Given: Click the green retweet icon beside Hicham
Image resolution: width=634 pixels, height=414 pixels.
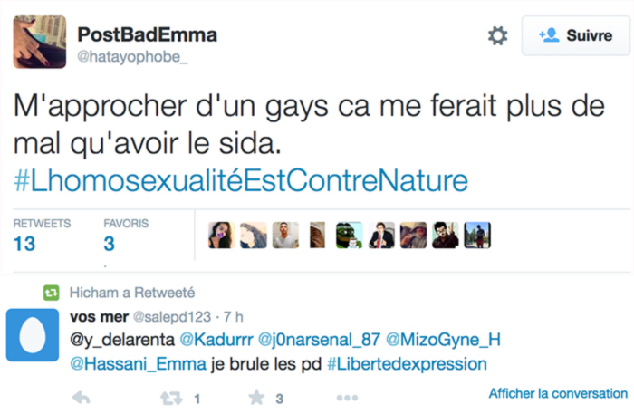Looking at the screenshot, I should click(52, 293).
